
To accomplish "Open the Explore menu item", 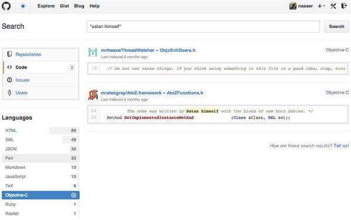I will pyautogui.click(x=46, y=6).
